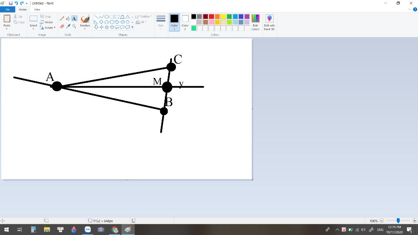Expand the Shapes gallery more arrow
This screenshot has height=235, width=418.
tap(132, 27)
